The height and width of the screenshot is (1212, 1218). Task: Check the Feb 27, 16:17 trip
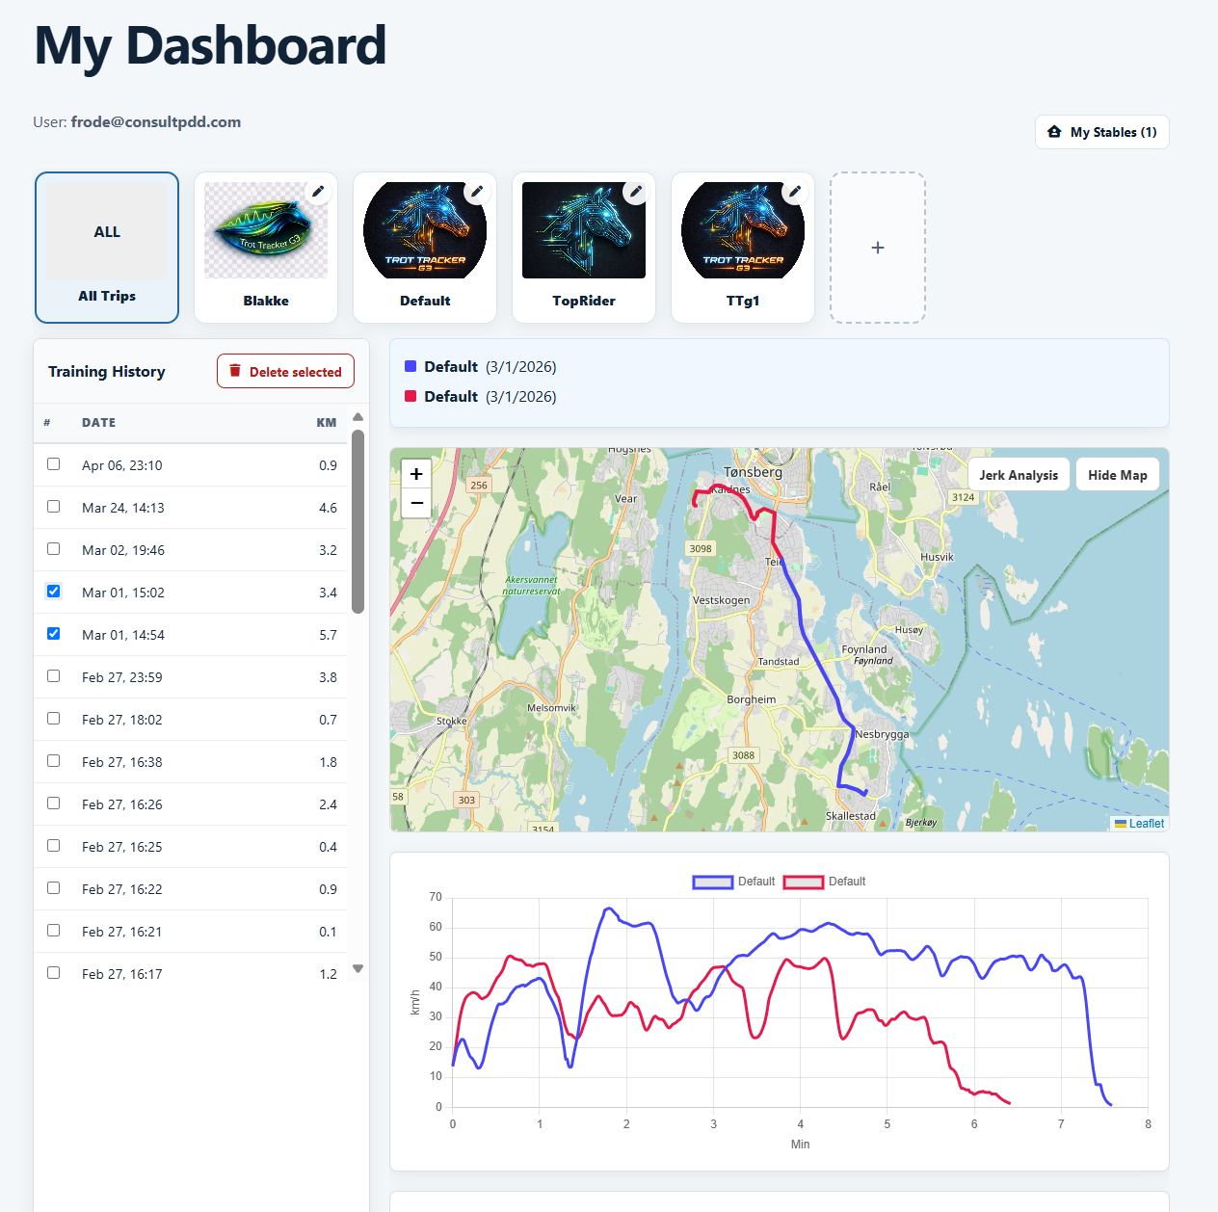coord(54,973)
